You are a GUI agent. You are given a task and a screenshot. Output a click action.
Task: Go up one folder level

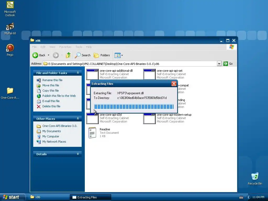[68, 55]
